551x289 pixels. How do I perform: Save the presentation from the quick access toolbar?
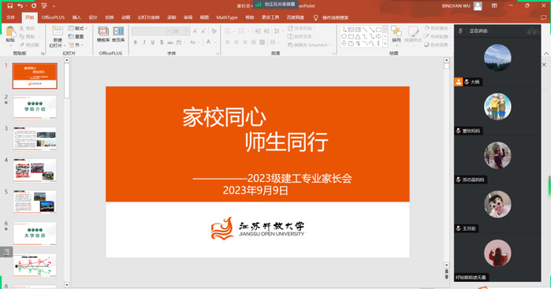tap(9, 6)
